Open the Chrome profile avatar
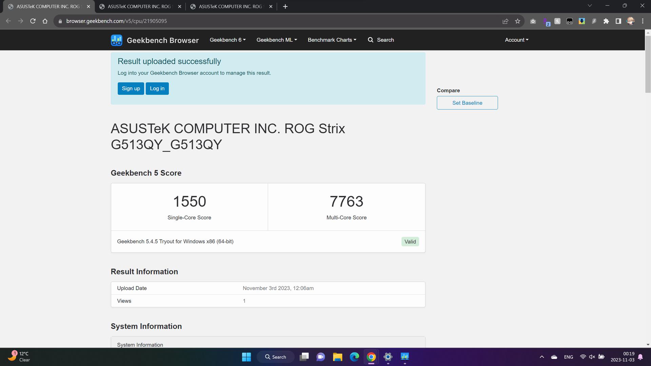Screen dimensions: 651x366 pyautogui.click(x=630, y=21)
